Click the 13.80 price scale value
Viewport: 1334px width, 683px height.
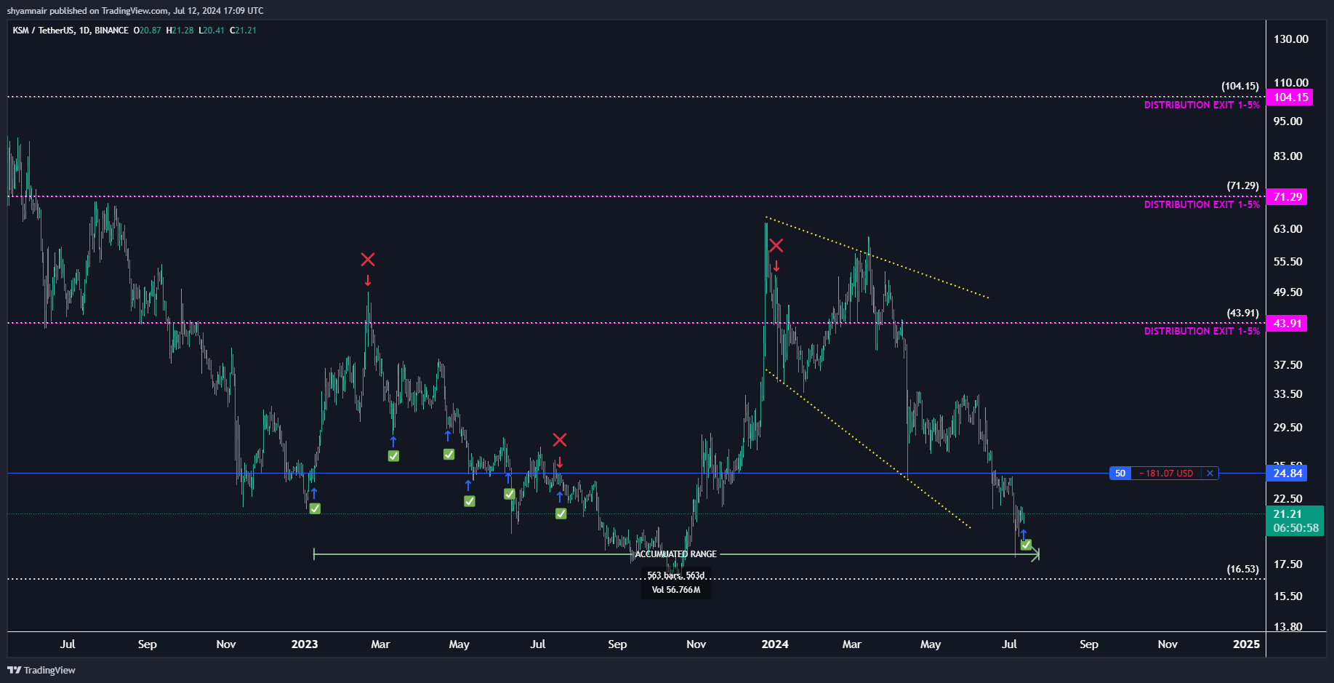coord(1288,627)
